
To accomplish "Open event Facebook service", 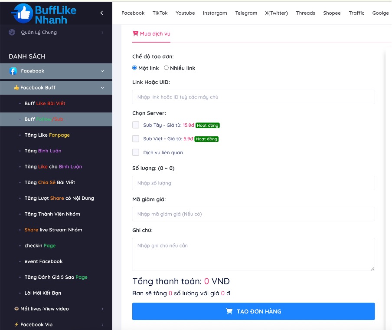I will [43, 261].
